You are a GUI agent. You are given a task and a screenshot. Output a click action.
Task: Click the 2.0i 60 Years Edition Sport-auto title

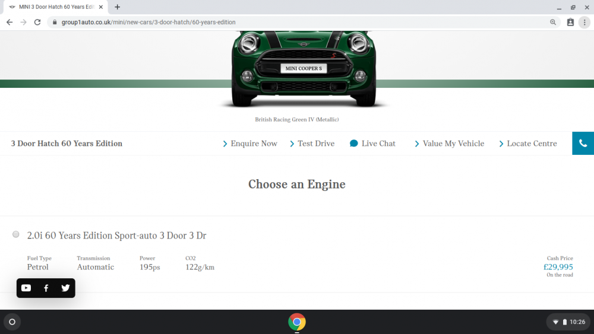pos(116,236)
